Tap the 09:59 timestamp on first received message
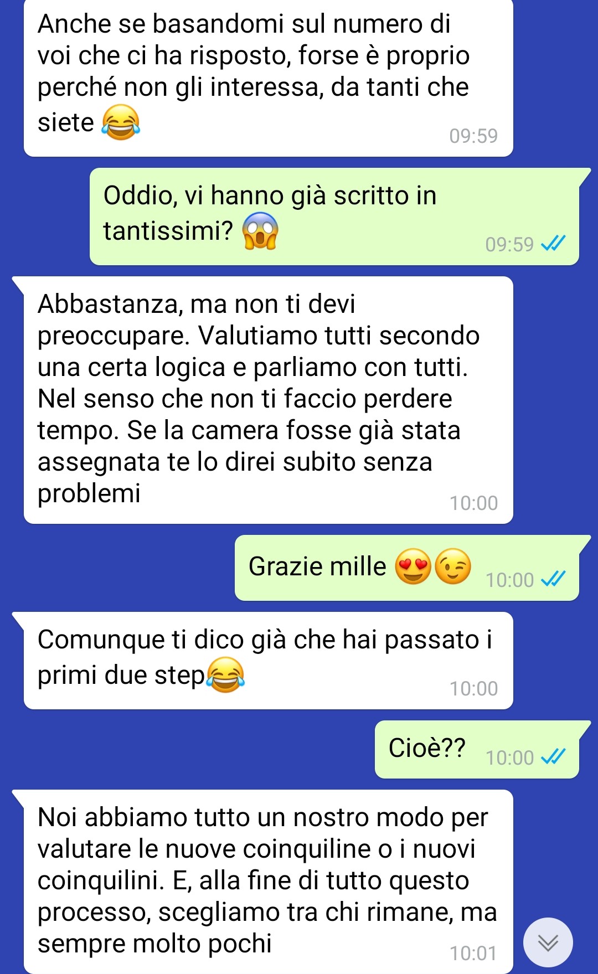The image size is (598, 974). 473,136
